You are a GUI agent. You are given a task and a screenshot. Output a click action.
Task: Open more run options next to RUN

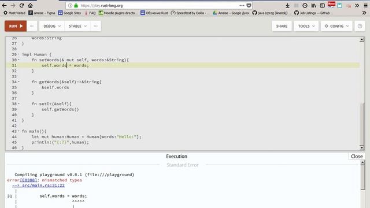coord(32,26)
